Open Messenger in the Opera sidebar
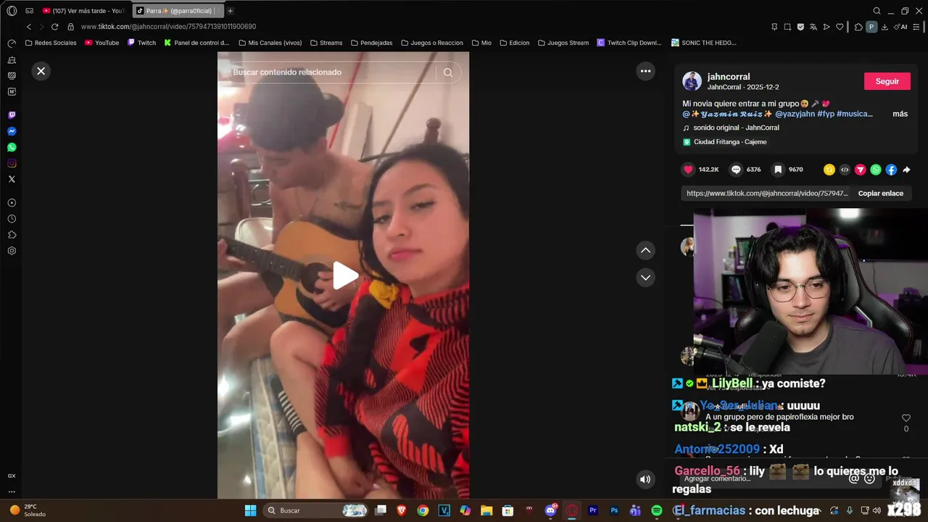This screenshot has width=928, height=522. click(x=12, y=131)
